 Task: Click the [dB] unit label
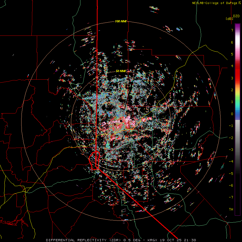[x=229, y=19]
